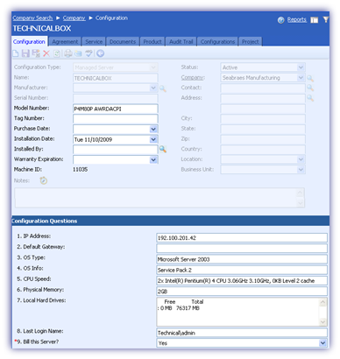Open the Purchase Date picker arrow
This screenshot has height=359, width=340.
(x=153, y=129)
